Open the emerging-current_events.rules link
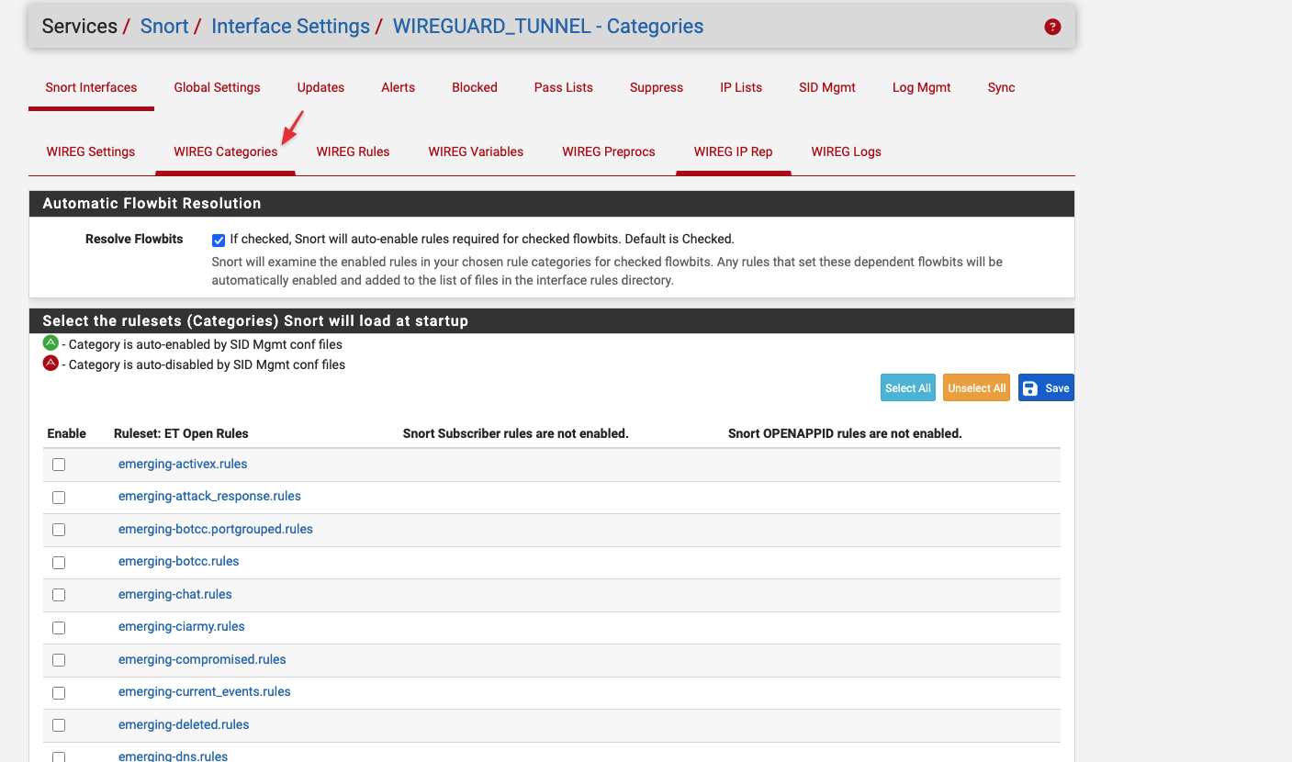The height and width of the screenshot is (762, 1292). click(204, 691)
